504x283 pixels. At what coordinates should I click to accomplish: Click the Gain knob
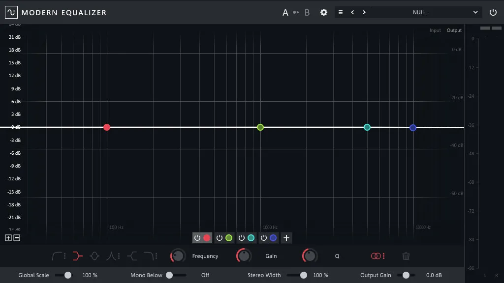click(x=244, y=256)
